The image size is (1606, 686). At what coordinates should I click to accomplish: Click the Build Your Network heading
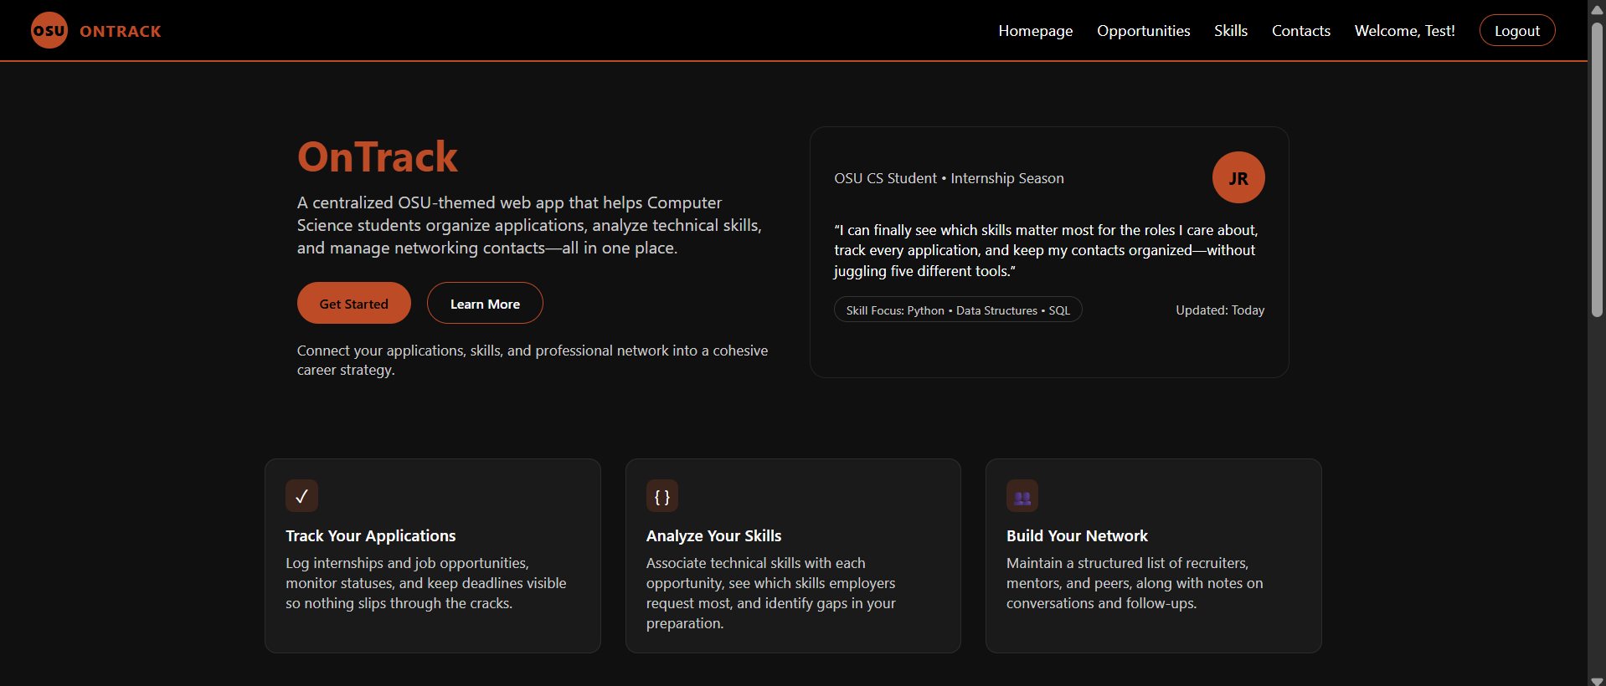tap(1077, 535)
